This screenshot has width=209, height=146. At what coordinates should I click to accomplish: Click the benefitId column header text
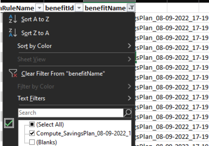click(x=60, y=8)
